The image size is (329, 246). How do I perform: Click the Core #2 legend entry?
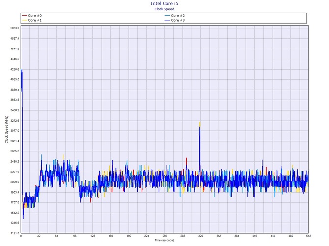tap(175, 16)
